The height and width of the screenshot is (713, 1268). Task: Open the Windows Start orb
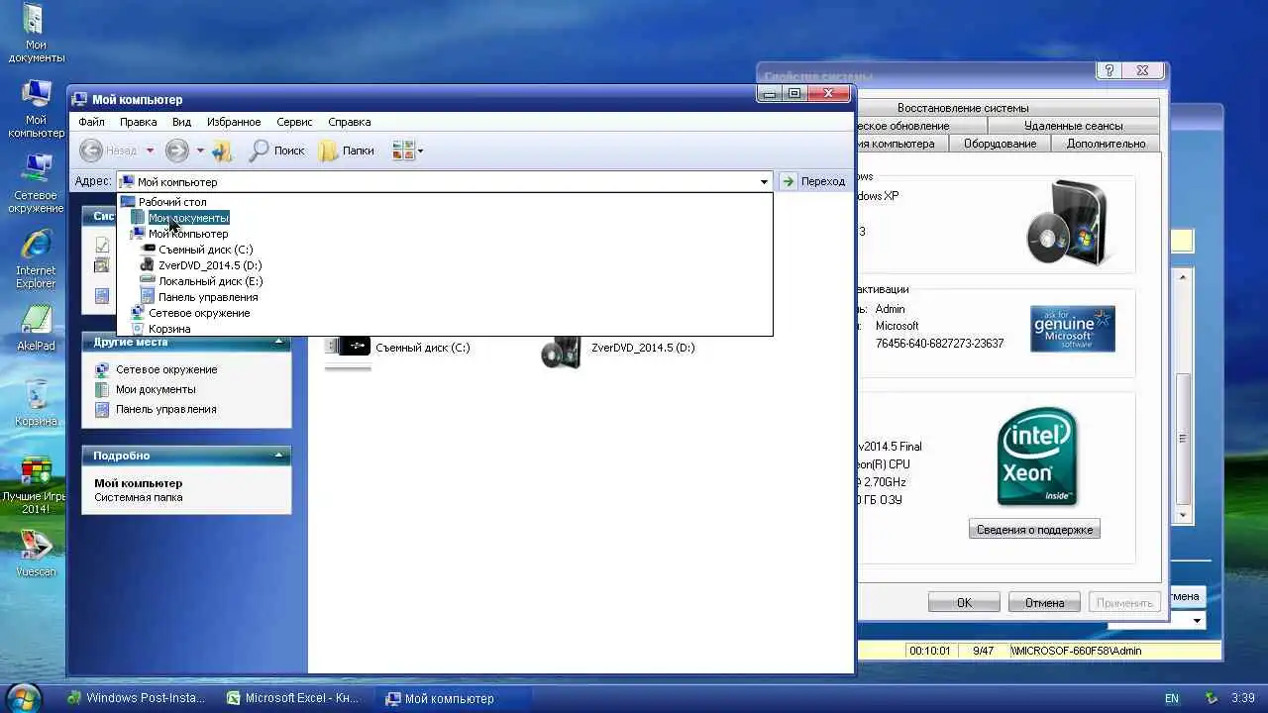pos(23,698)
